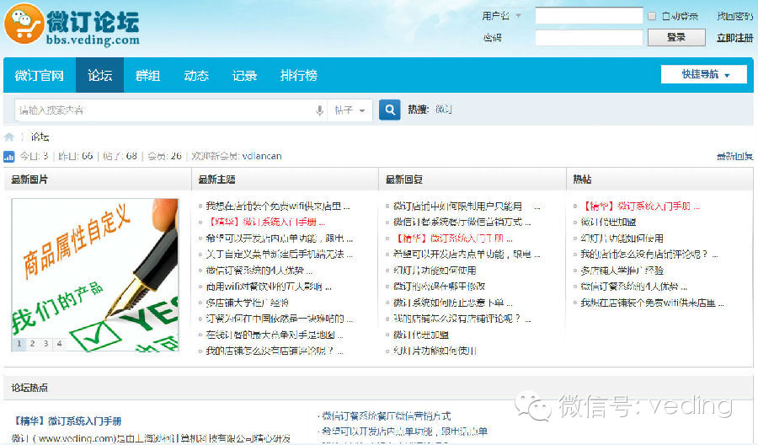The width and height of the screenshot is (758, 445).
Task: Switch slideshow to image 2
Action: point(32,343)
